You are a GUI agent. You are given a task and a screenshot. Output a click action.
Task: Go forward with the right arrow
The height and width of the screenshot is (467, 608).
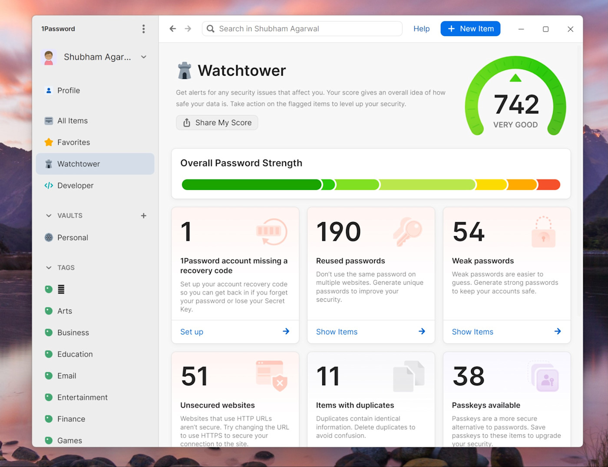tap(188, 29)
